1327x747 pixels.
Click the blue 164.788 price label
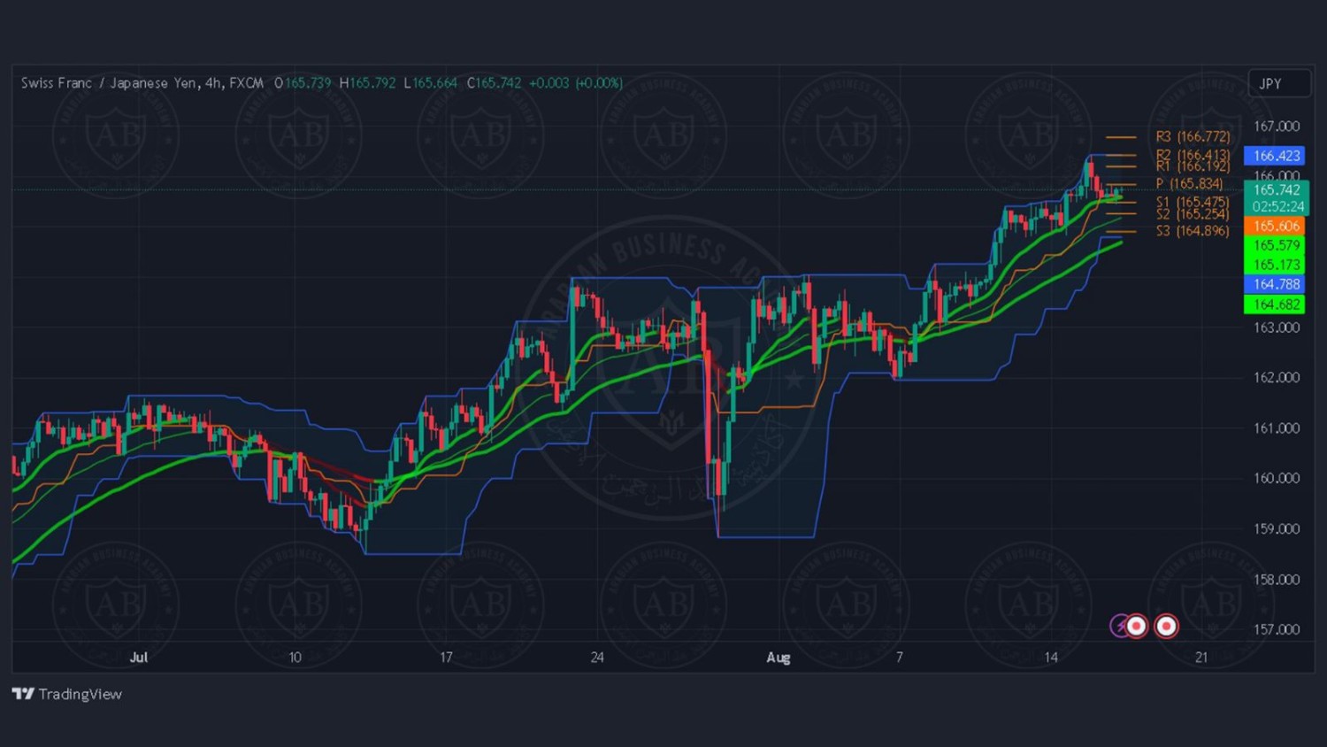click(x=1274, y=284)
